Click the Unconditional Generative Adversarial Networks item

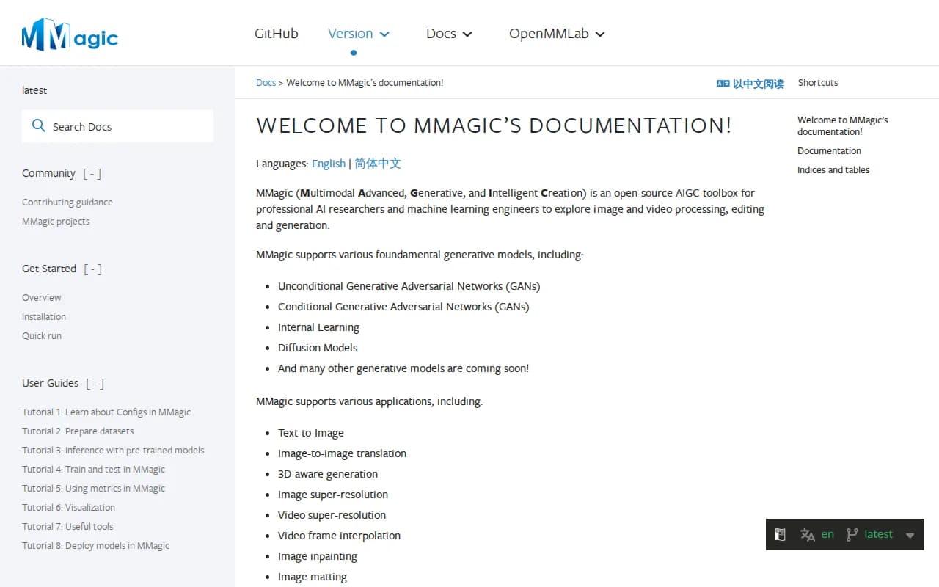coord(409,286)
